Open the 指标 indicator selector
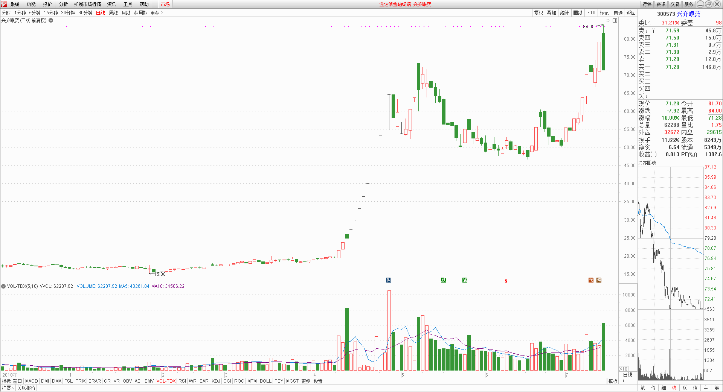 click(6, 381)
